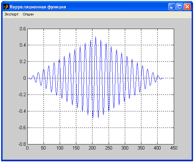Click the y-axis label -0.6

[22, 128]
